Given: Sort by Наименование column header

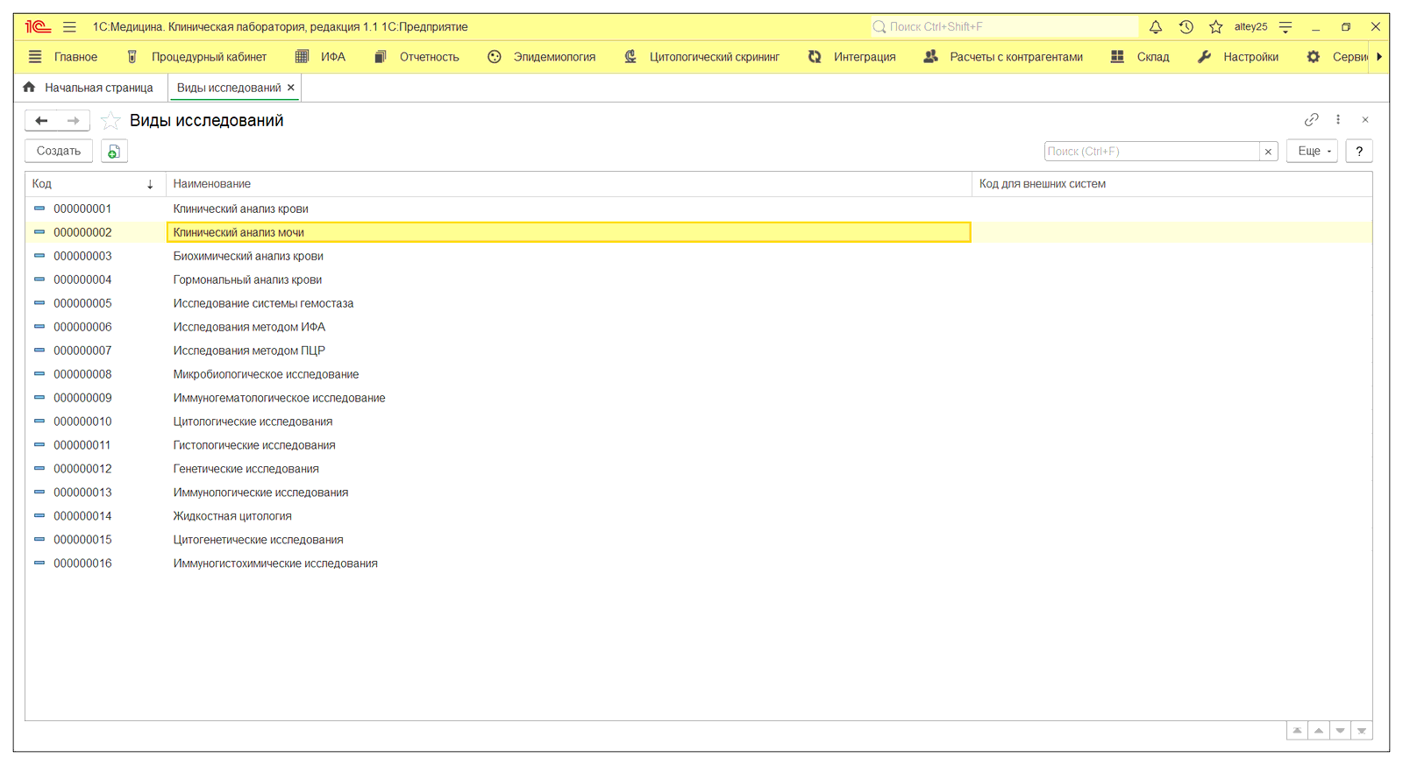Looking at the screenshot, I should click(x=568, y=184).
